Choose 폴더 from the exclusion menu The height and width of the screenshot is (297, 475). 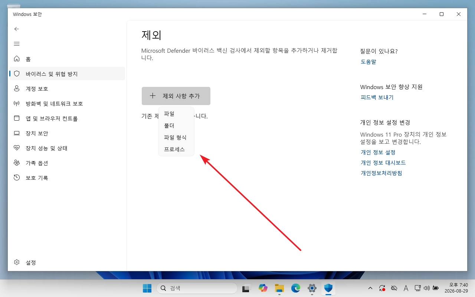tap(176, 125)
